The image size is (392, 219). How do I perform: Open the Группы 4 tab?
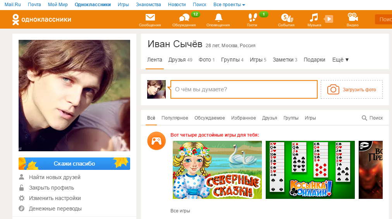[x=232, y=60]
